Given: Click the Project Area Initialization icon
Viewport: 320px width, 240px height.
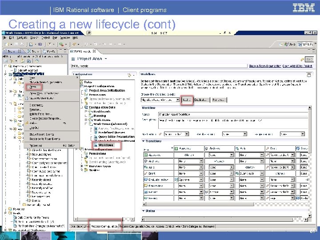Looking at the screenshot, I should 85,90.
